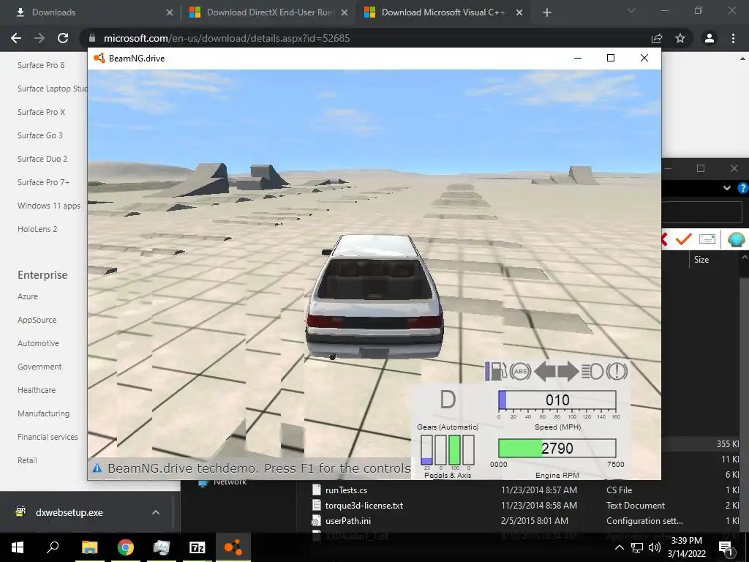Click the Engine RPM bar showing 2790
This screenshot has height=562, width=749.
pyautogui.click(x=557, y=449)
